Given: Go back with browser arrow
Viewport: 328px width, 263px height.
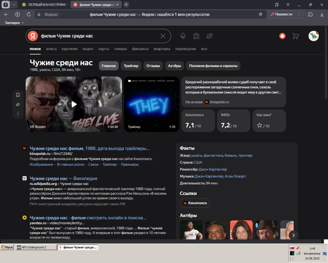Looking at the screenshot, I should pos(6,14).
